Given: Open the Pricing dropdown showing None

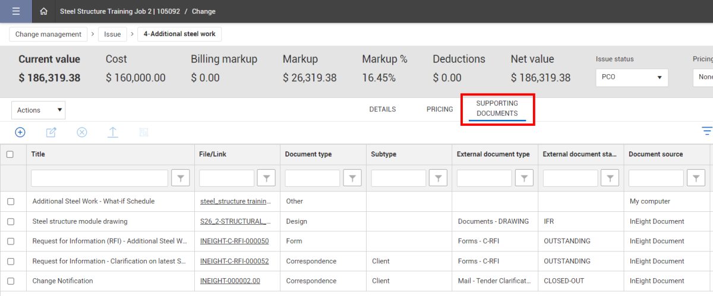Looking at the screenshot, I should pos(703,78).
